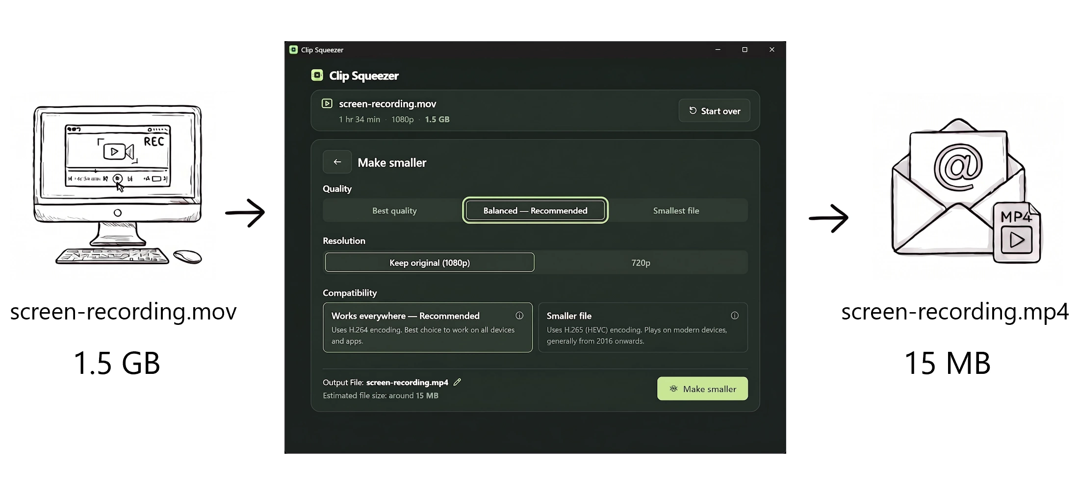Select Keep original (1080p) resolution
Image resolution: width=1079 pixels, height=490 pixels.
(430, 263)
